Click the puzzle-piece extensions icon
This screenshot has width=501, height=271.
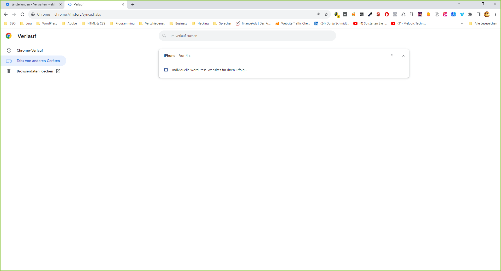pos(470,14)
